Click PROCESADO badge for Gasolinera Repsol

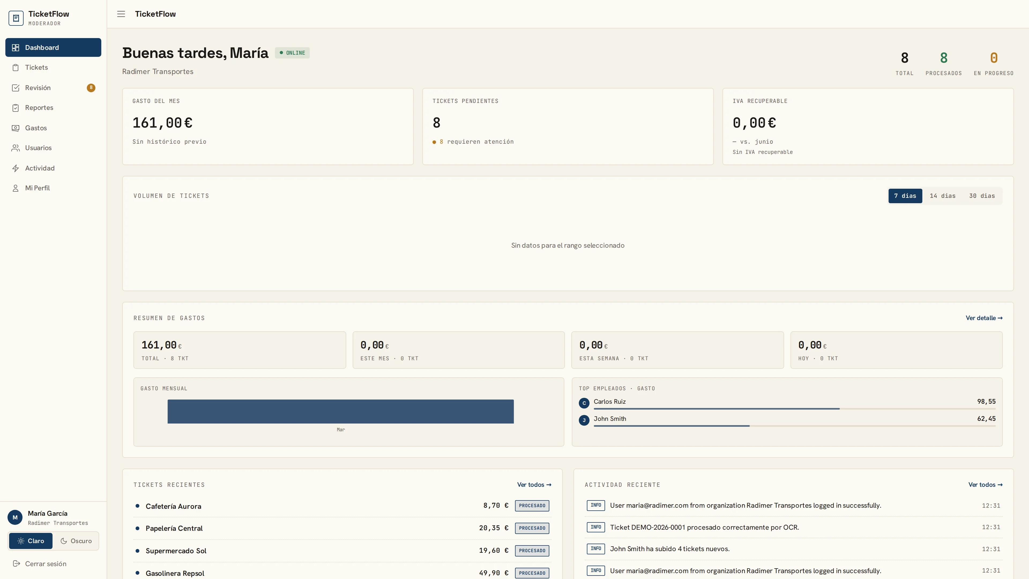coord(532,573)
